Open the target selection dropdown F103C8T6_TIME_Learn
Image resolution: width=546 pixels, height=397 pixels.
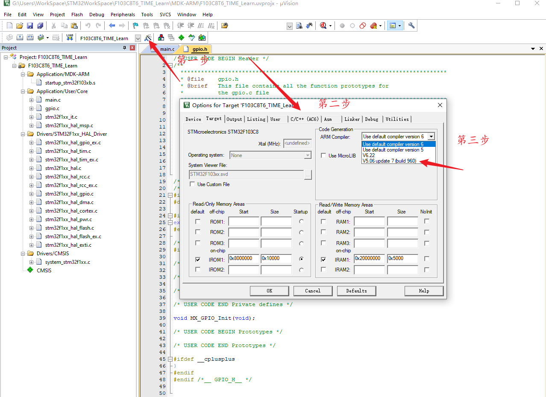[138, 38]
